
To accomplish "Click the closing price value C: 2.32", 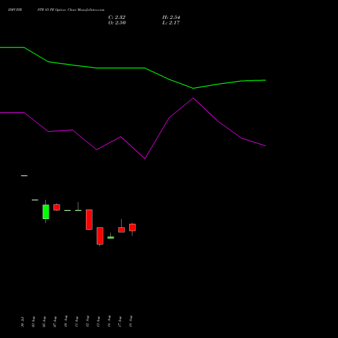I will coord(117,18).
